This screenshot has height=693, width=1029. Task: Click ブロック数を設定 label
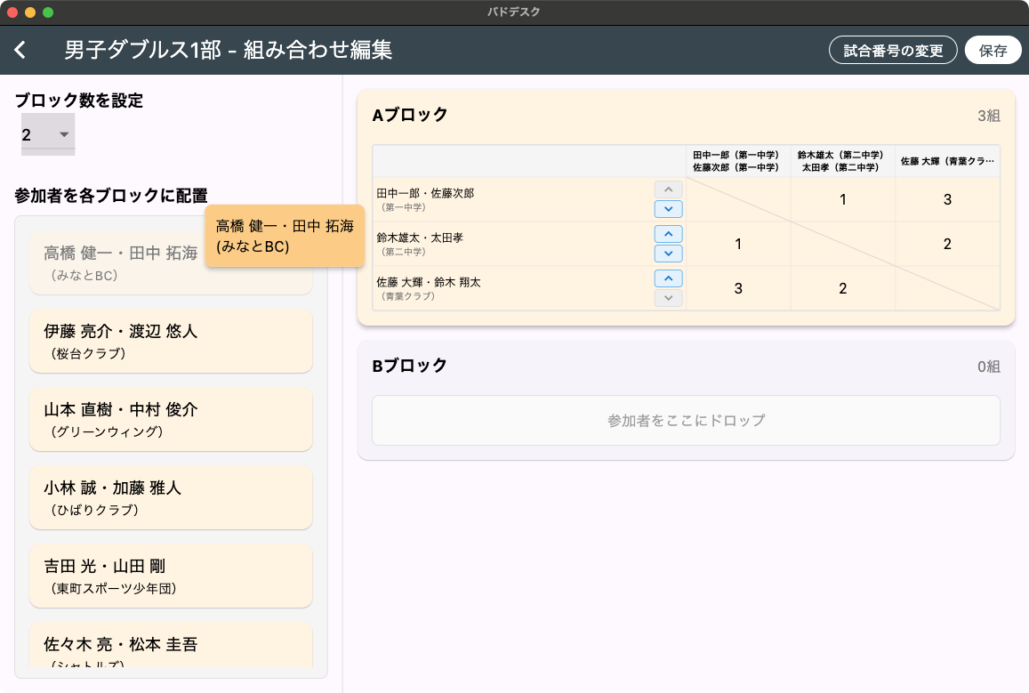pos(79,101)
